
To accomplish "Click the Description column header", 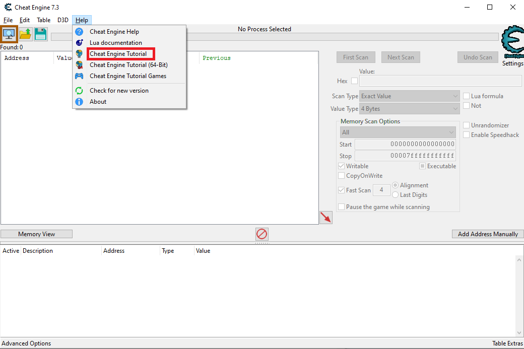I will (61, 251).
